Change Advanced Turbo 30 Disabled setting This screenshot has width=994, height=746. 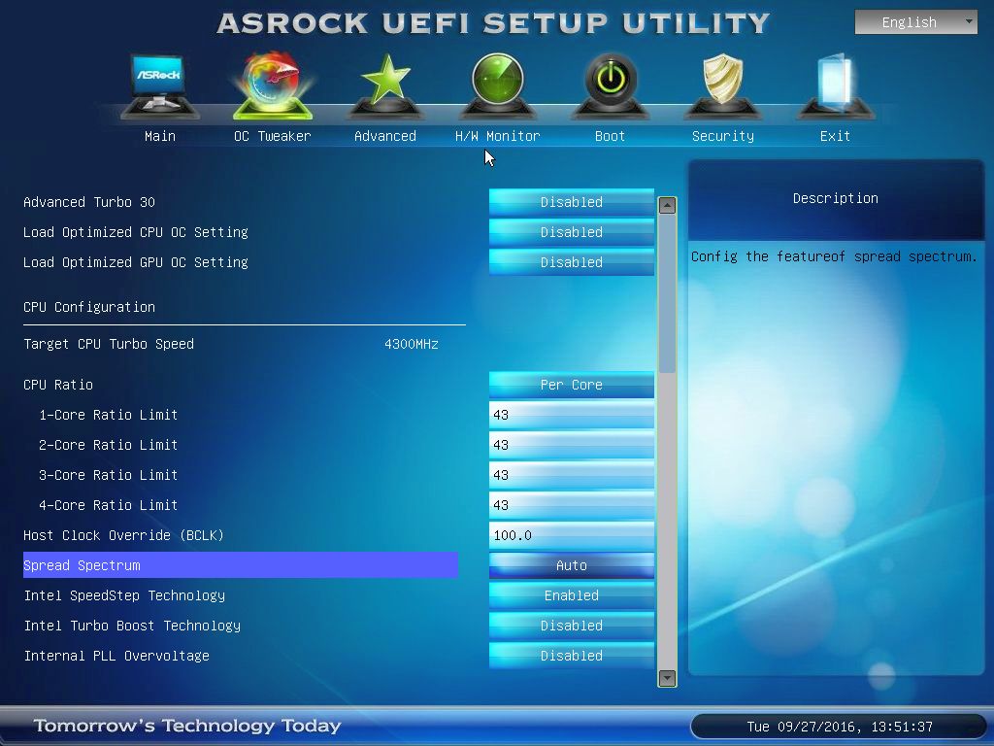point(571,202)
